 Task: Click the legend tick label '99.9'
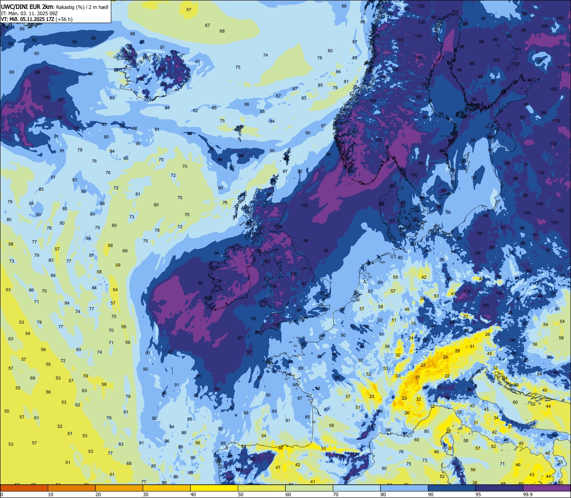point(528,494)
